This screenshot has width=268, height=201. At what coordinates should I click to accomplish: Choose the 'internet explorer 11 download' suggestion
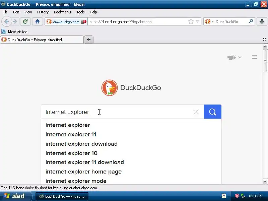point(131,162)
